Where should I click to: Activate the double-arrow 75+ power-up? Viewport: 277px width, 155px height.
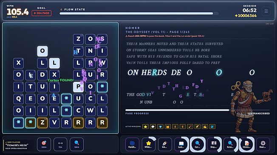pyautogui.click(x=60, y=144)
